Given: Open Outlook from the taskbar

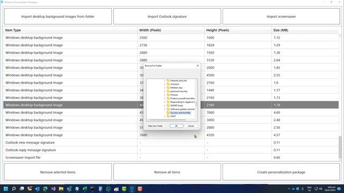Looking at the screenshot, I should 38,189.
